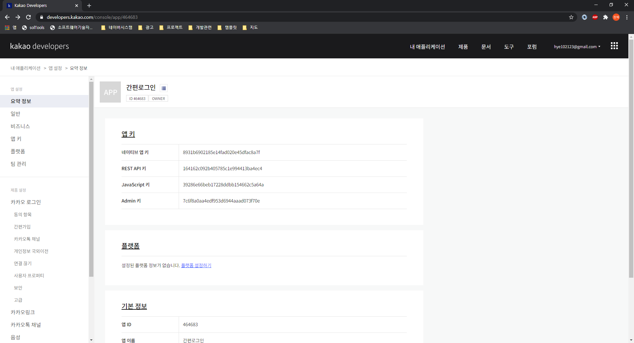The width and height of the screenshot is (634, 343).
Task: Open the 템플릿 bookmark folder
Action: [227, 27]
